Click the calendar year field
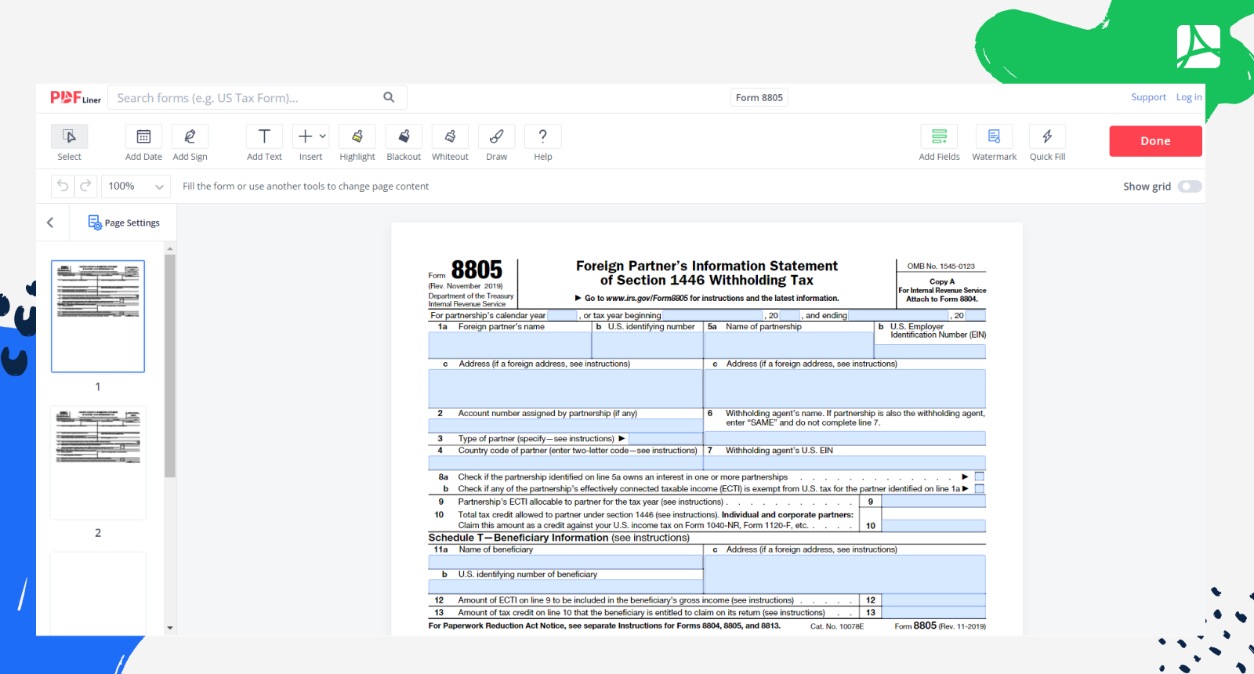Viewport: 1254px width, 674px height. [562, 315]
